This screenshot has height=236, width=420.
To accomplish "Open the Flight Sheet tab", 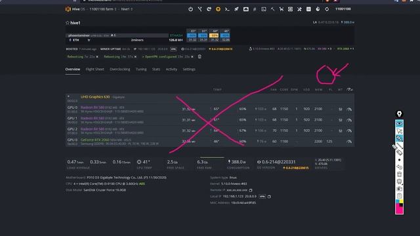I will tap(94, 69).
